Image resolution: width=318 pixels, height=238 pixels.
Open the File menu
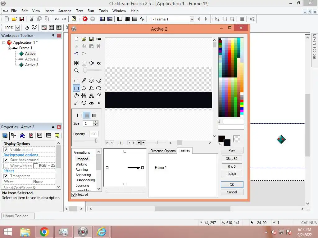[14, 11]
